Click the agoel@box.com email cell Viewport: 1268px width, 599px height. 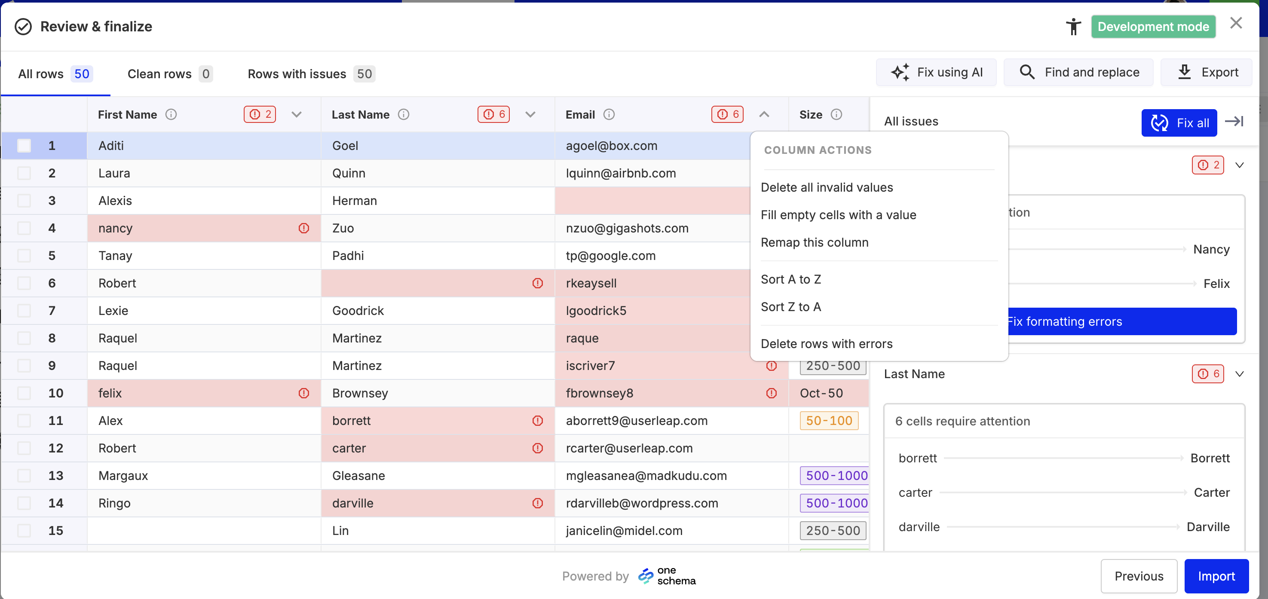[611, 146]
